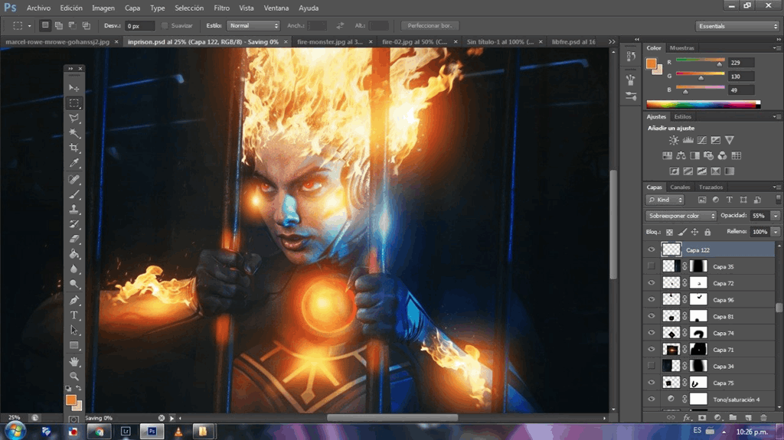The width and height of the screenshot is (784, 440).
Task: Select the Path Selection tool
Action: click(x=74, y=330)
